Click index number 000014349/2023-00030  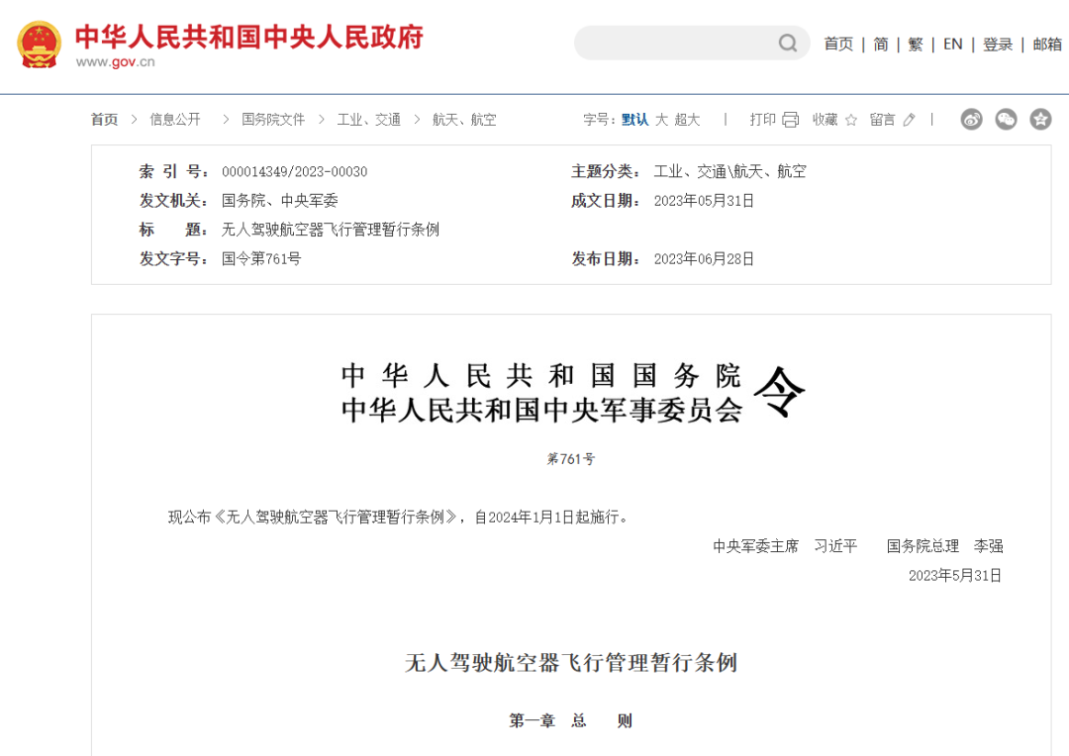click(295, 172)
